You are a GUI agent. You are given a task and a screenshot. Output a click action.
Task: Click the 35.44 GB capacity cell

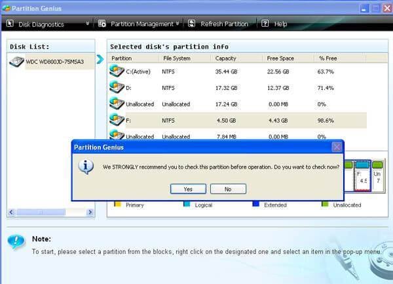pos(227,71)
